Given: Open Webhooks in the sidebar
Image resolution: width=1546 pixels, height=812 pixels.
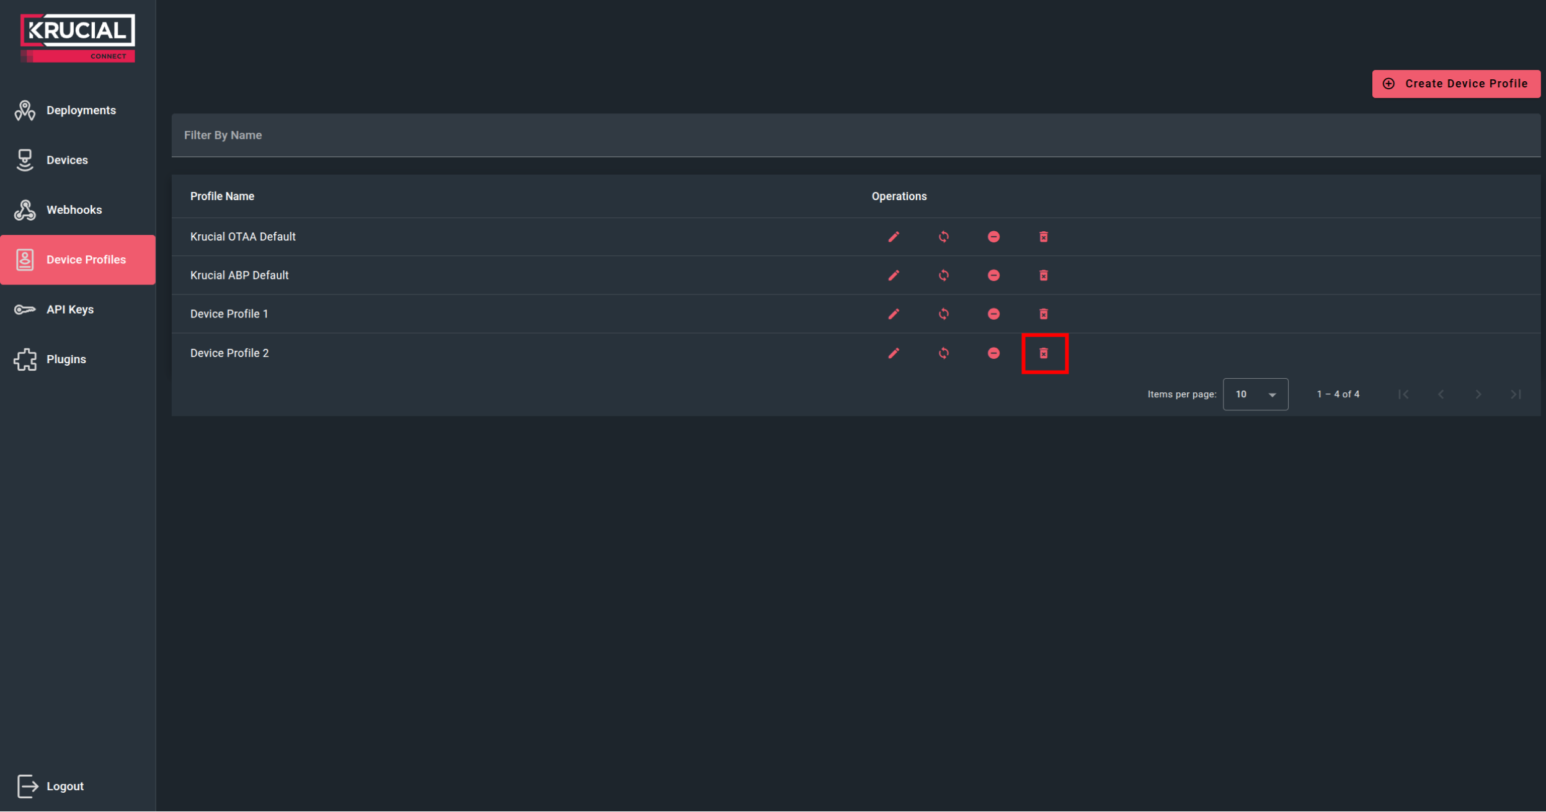Looking at the screenshot, I should coord(73,210).
